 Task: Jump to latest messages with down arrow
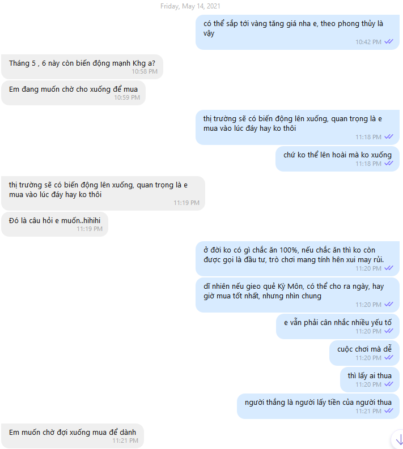[x=397, y=439]
